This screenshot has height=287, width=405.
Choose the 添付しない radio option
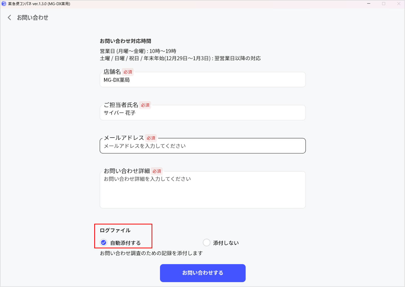207,243
